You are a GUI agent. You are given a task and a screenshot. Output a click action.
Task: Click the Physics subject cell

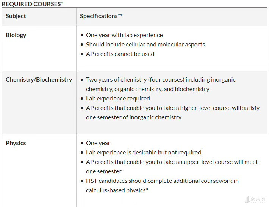[16, 143]
